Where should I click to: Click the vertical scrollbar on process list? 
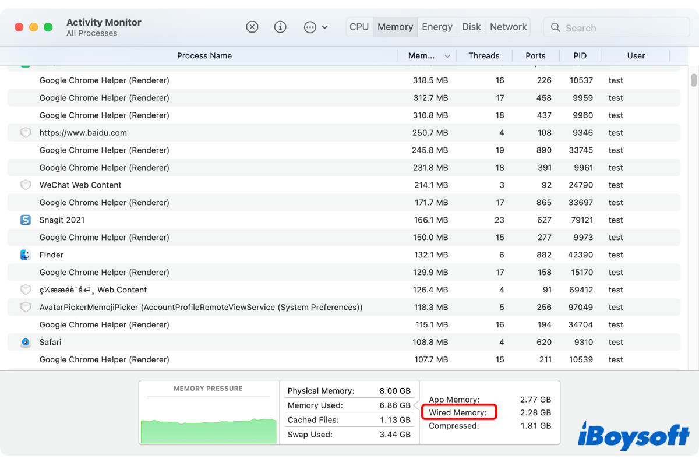point(693,80)
